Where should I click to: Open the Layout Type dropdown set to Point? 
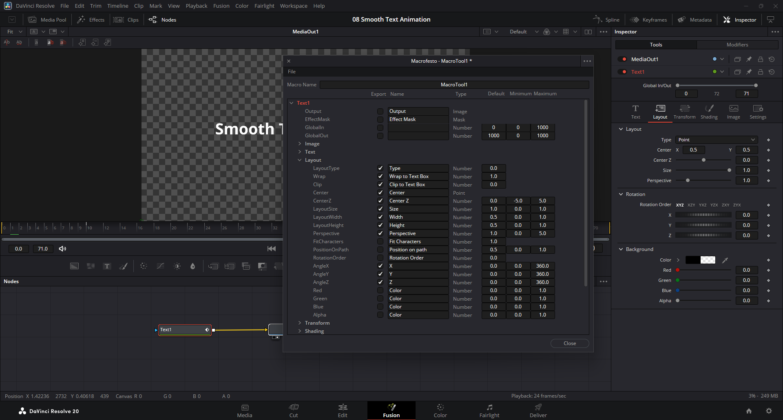716,140
